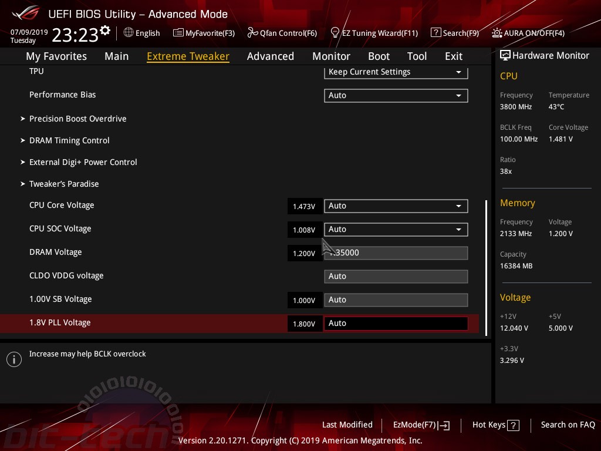Click the Qfan Control fan icon
Image resolution: width=601 pixels, height=451 pixels.
pyautogui.click(x=252, y=33)
